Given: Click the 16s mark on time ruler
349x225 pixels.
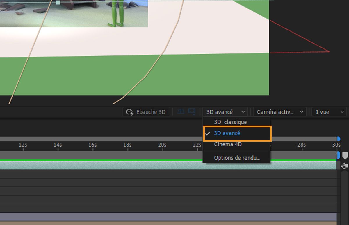Looking at the screenshot, I should pos(92,145).
